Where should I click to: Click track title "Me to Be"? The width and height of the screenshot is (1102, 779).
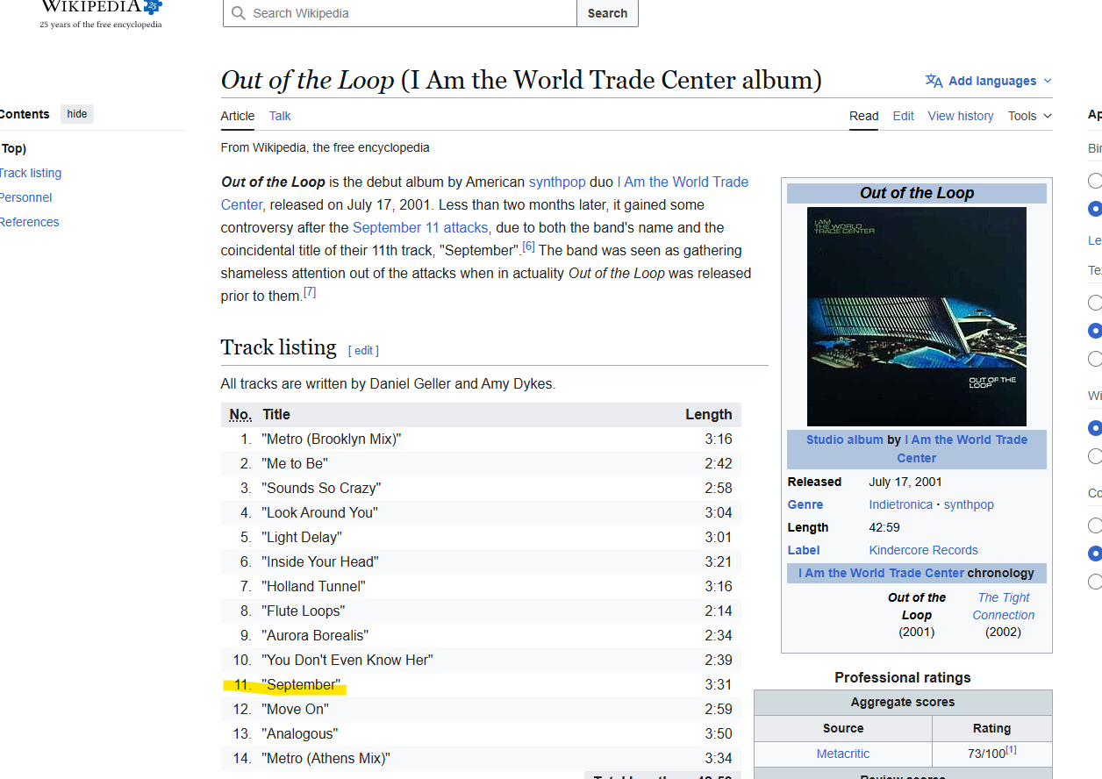[293, 463]
